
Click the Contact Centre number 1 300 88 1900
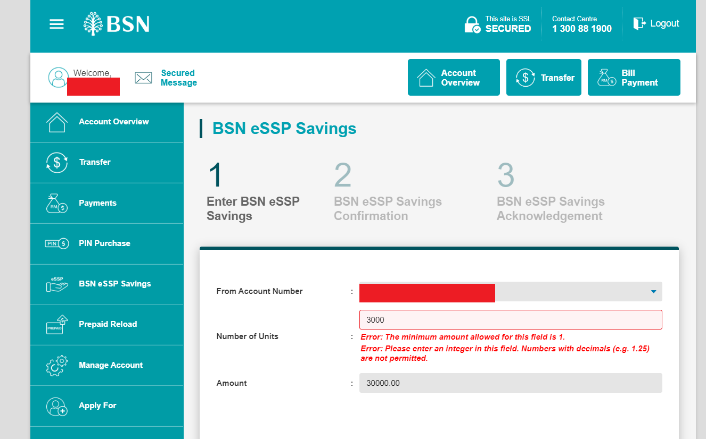click(x=582, y=29)
